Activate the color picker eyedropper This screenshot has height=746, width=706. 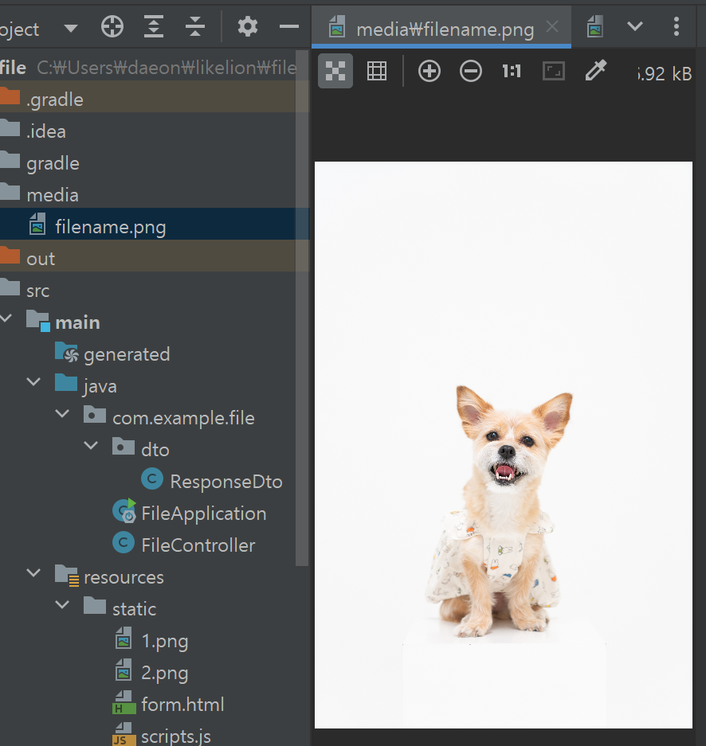click(x=595, y=70)
